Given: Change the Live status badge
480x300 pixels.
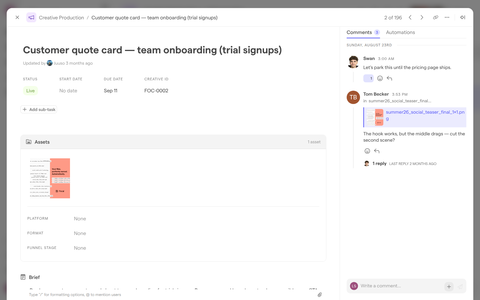Looking at the screenshot, I should [x=30, y=91].
